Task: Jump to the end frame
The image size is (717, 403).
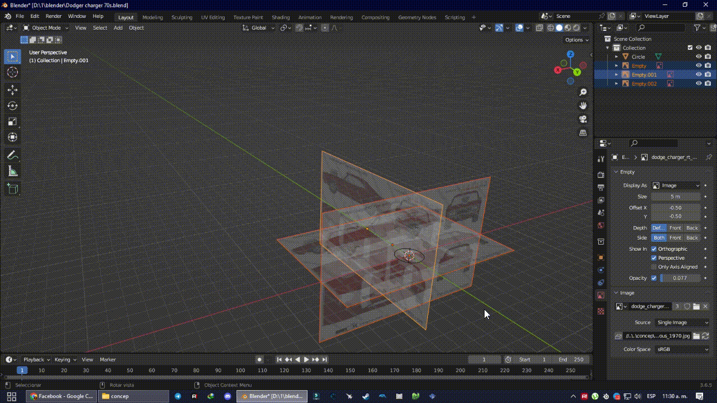Action: click(324, 359)
